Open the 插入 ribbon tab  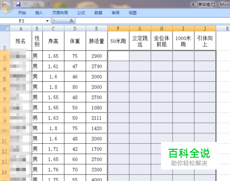coord(39,13)
